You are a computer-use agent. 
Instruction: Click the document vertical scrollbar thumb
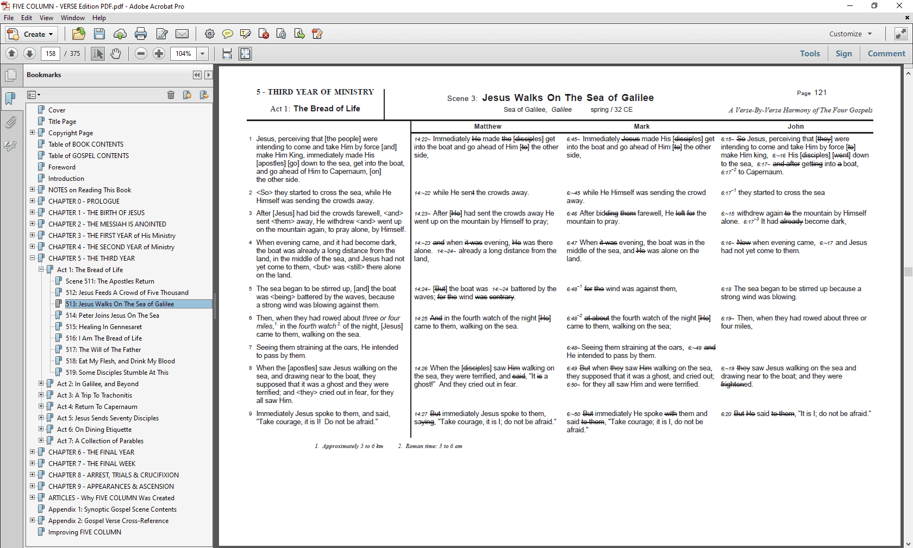tap(908, 272)
